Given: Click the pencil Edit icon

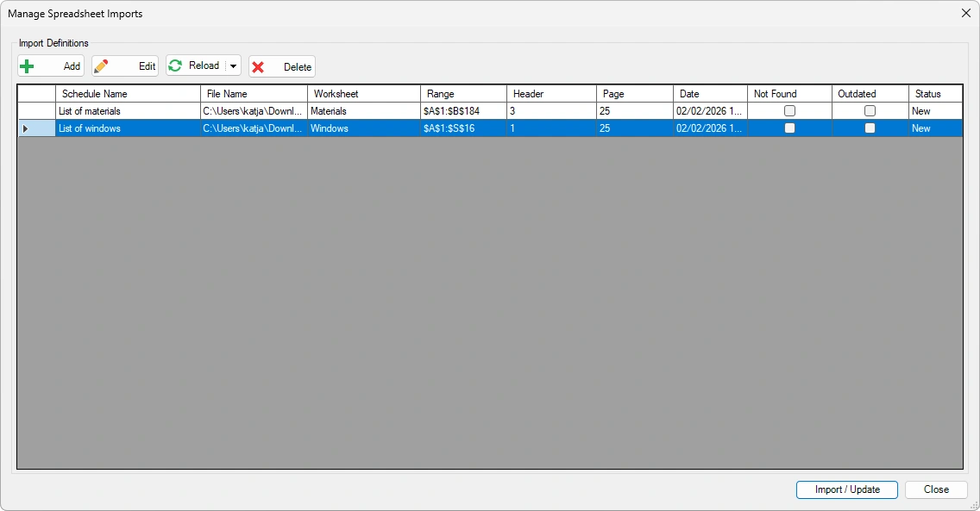Looking at the screenshot, I should 100,65.
